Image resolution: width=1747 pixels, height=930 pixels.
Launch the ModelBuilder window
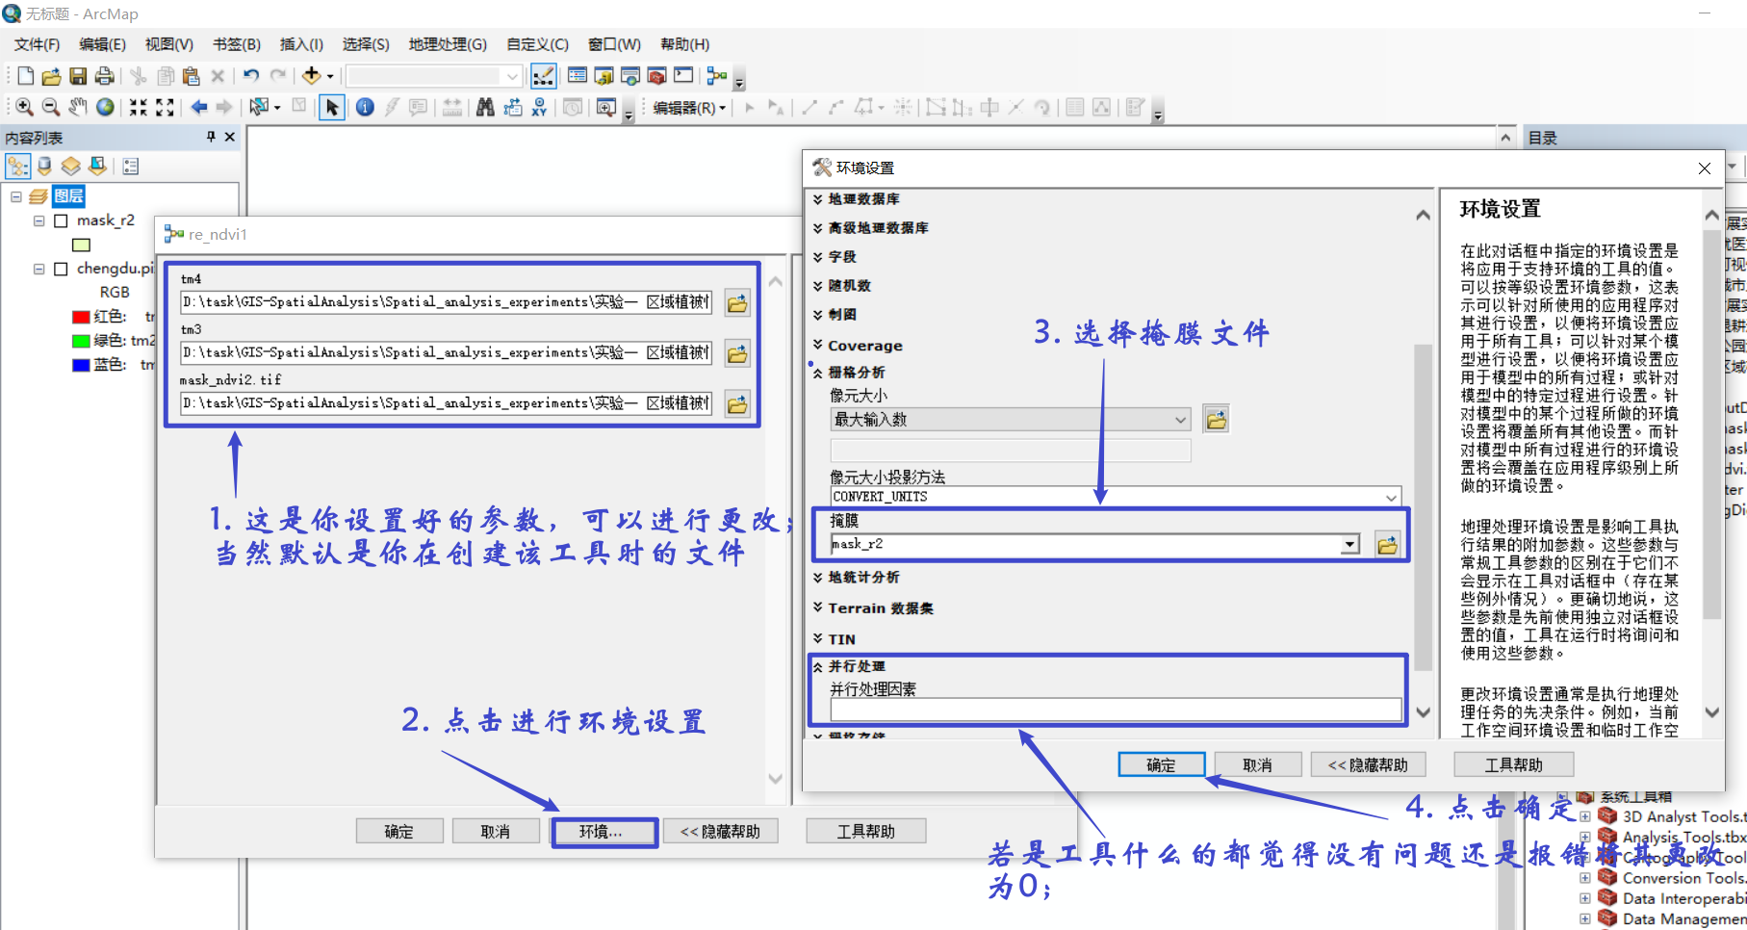pos(717,76)
